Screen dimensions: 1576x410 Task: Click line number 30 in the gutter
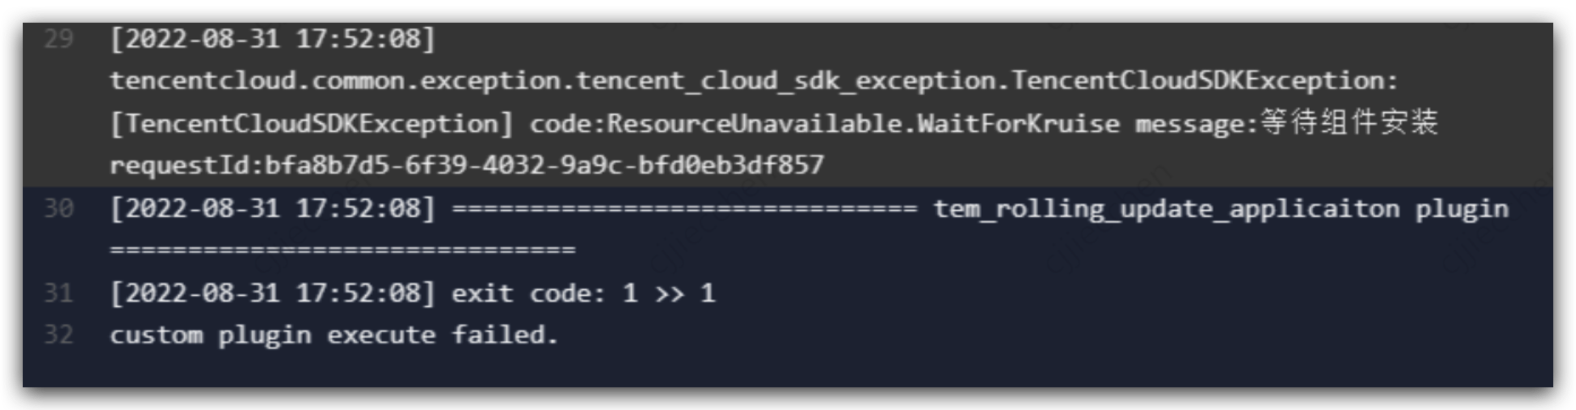click(x=59, y=208)
